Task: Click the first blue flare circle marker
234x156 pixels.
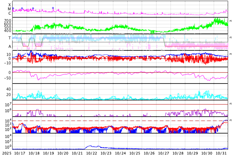Action: [13, 8]
